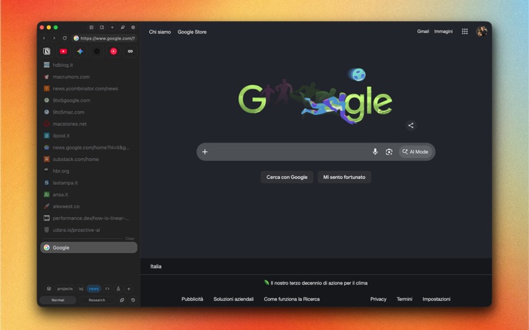
Task: Open AI Mode in search box
Action: pyautogui.click(x=415, y=152)
